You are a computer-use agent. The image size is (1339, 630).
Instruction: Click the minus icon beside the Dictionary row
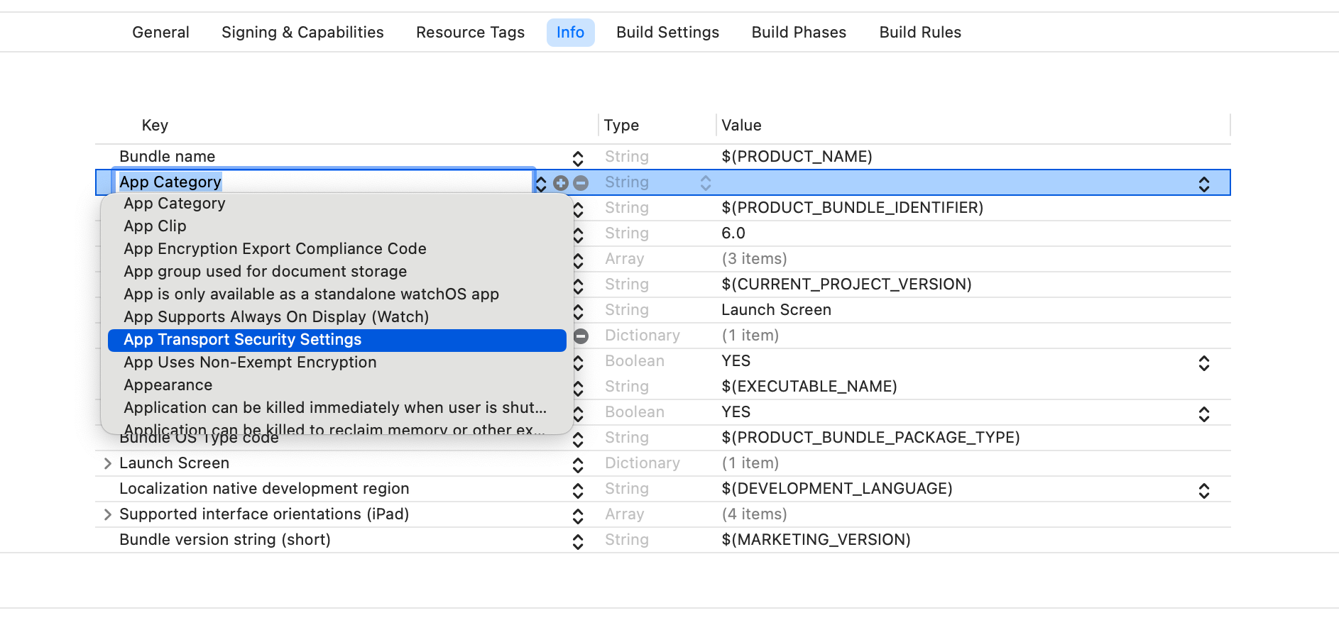click(581, 336)
